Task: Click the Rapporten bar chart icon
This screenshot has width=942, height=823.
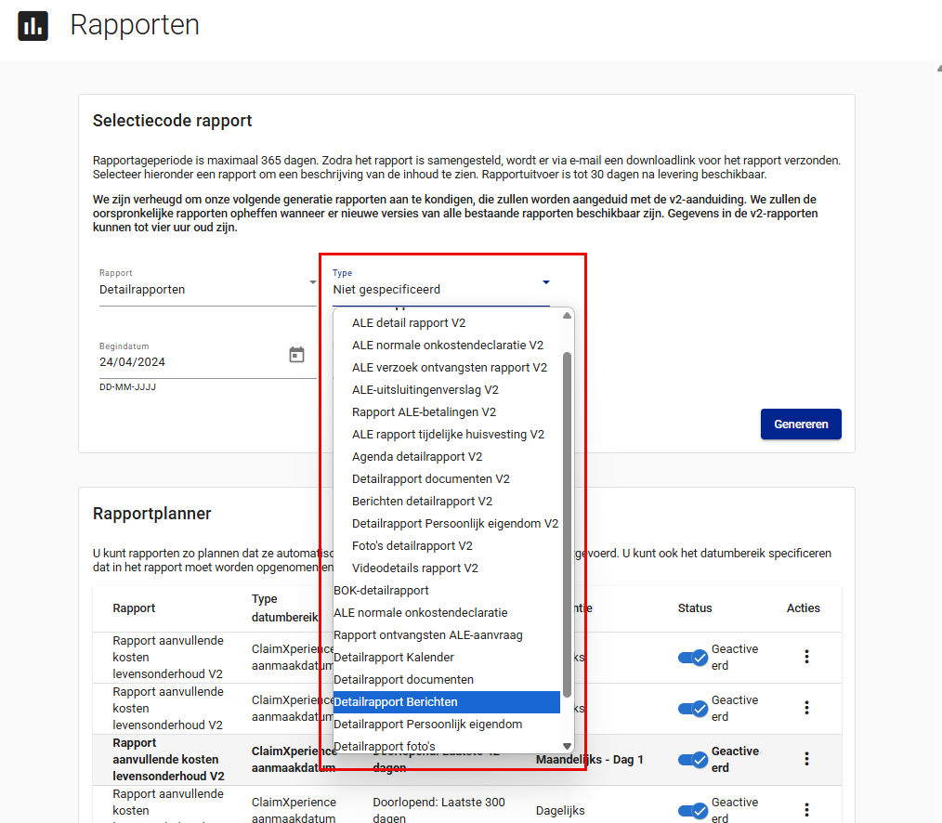Action: pos(33,25)
